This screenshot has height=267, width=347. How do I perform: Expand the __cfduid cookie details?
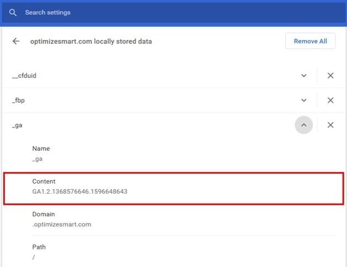point(304,76)
